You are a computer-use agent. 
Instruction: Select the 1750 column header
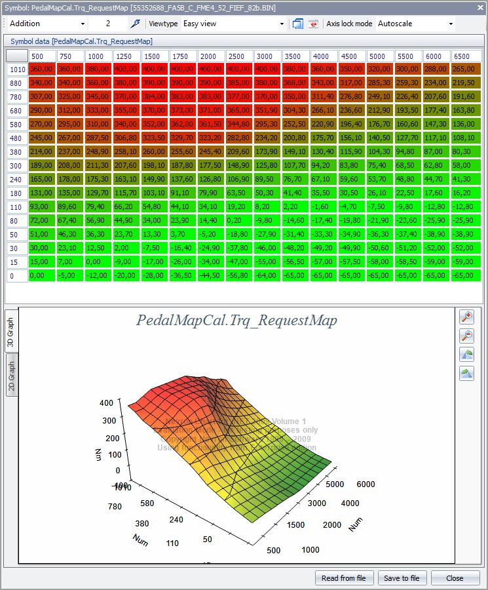(183, 56)
